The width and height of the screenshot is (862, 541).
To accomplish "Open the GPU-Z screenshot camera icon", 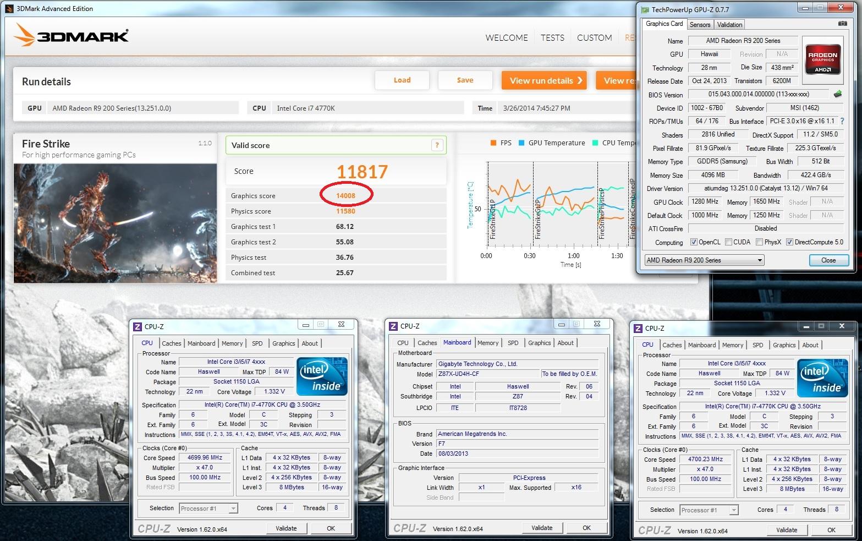I will 842,24.
